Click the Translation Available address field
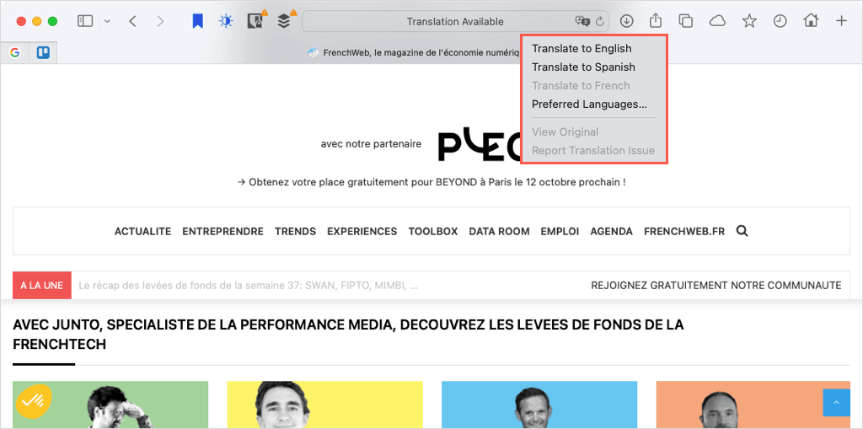 [x=454, y=21]
